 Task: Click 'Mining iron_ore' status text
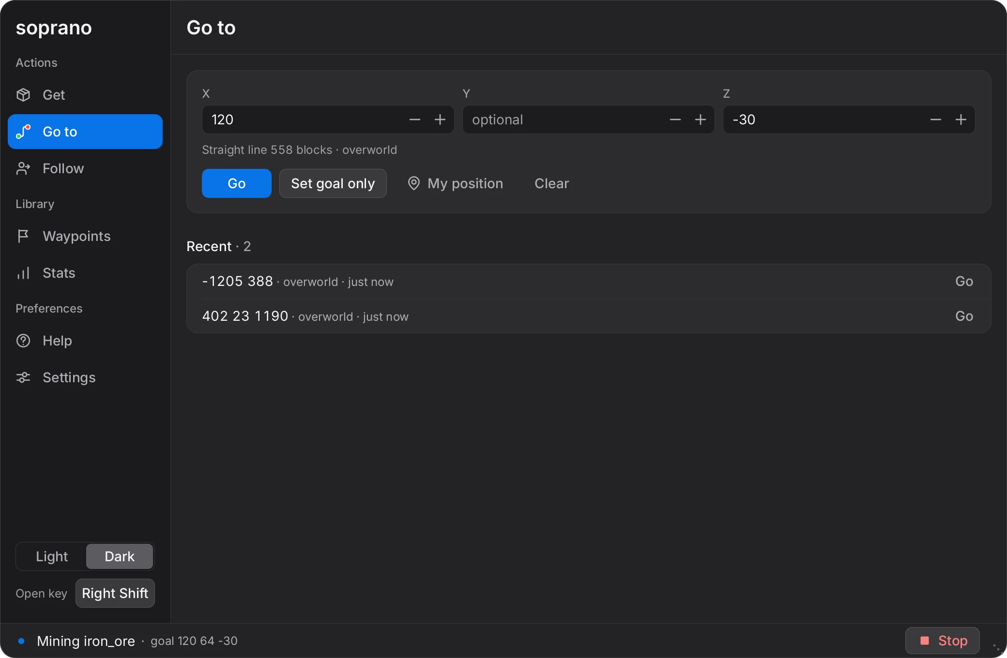(86, 641)
